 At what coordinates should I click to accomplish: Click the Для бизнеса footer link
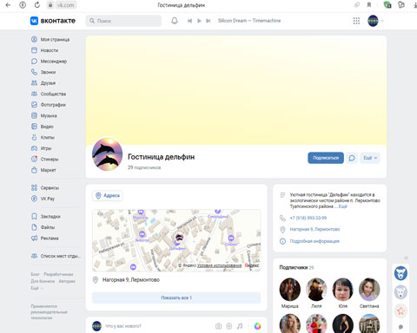43,281
